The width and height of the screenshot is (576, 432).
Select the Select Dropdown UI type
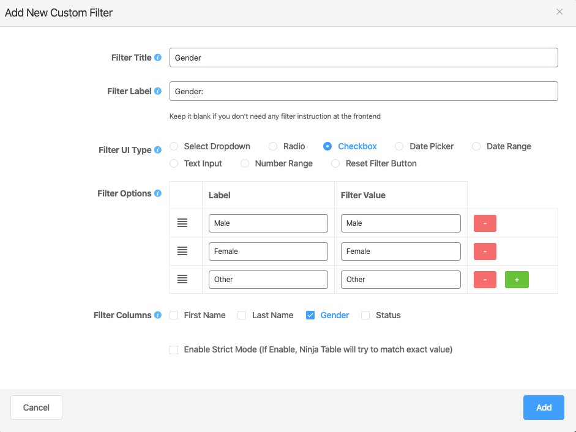click(x=174, y=146)
